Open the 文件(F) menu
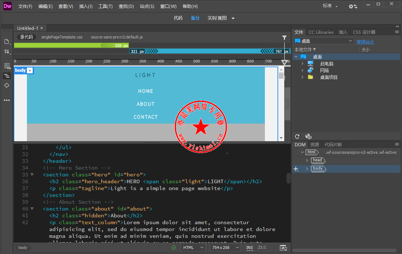The width and height of the screenshot is (402, 254). [25, 6]
